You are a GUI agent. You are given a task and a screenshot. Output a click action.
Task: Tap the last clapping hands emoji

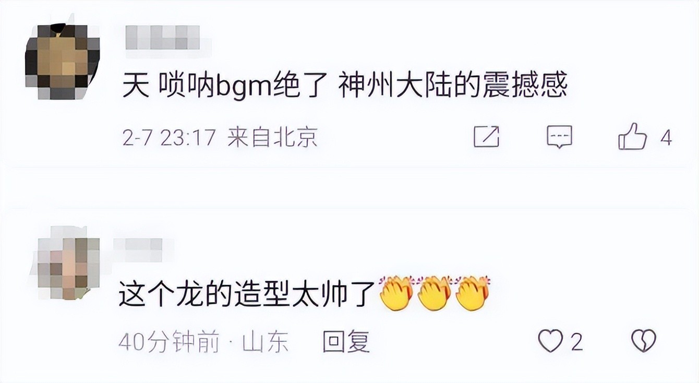474,293
